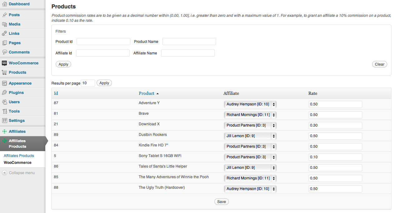Open affiliate dropdown for Sony Tablet S

(250, 157)
